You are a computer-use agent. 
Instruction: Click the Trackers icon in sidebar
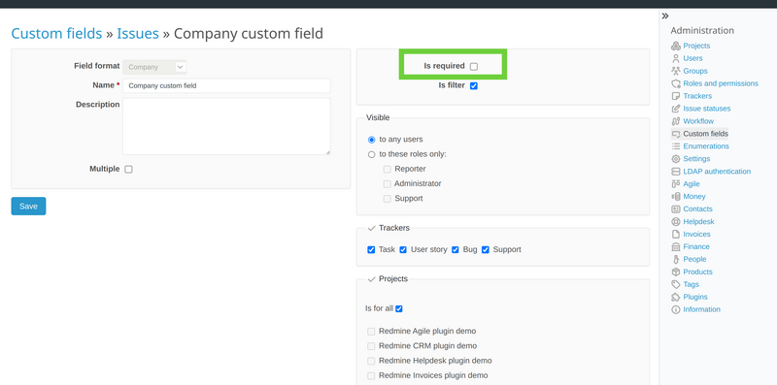[x=675, y=96]
